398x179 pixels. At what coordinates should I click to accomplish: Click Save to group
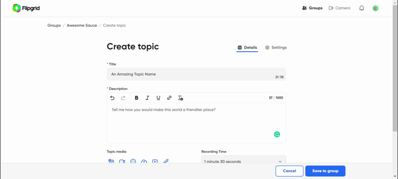[x=325, y=171]
